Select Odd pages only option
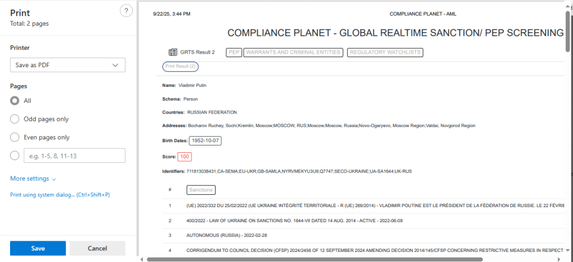 click(x=15, y=119)
